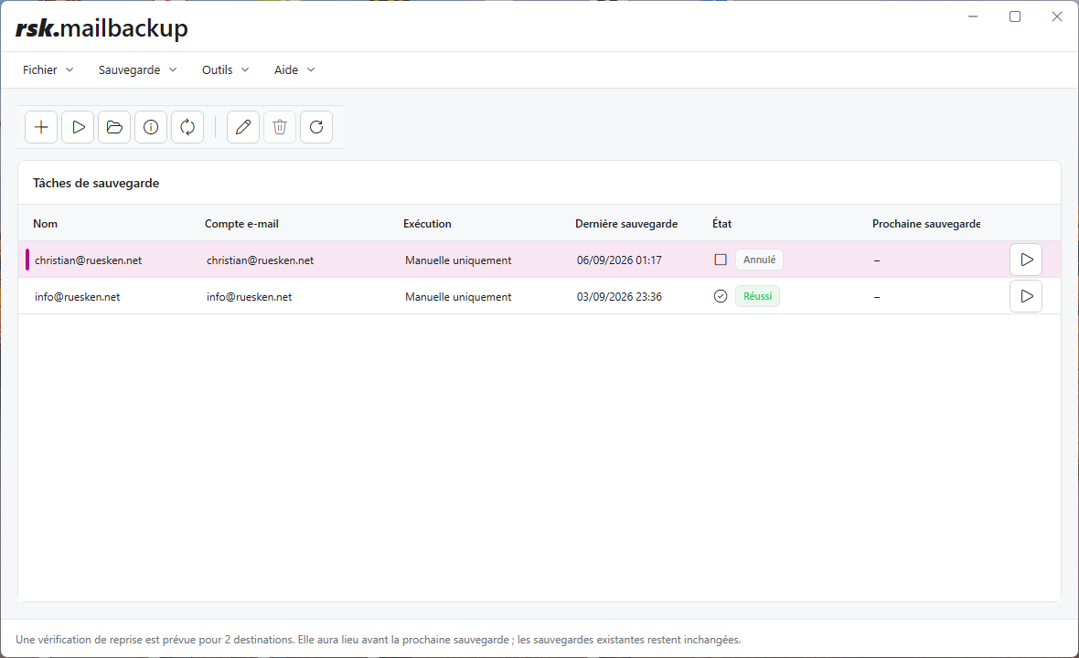Image resolution: width=1079 pixels, height=658 pixels.
Task: Click the Tâches de sauvegarde panel title
Action: [x=96, y=184]
